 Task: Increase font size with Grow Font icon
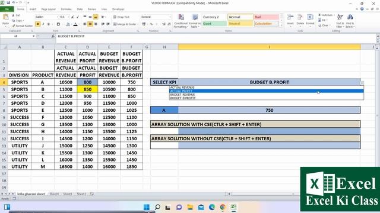(x=72, y=17)
